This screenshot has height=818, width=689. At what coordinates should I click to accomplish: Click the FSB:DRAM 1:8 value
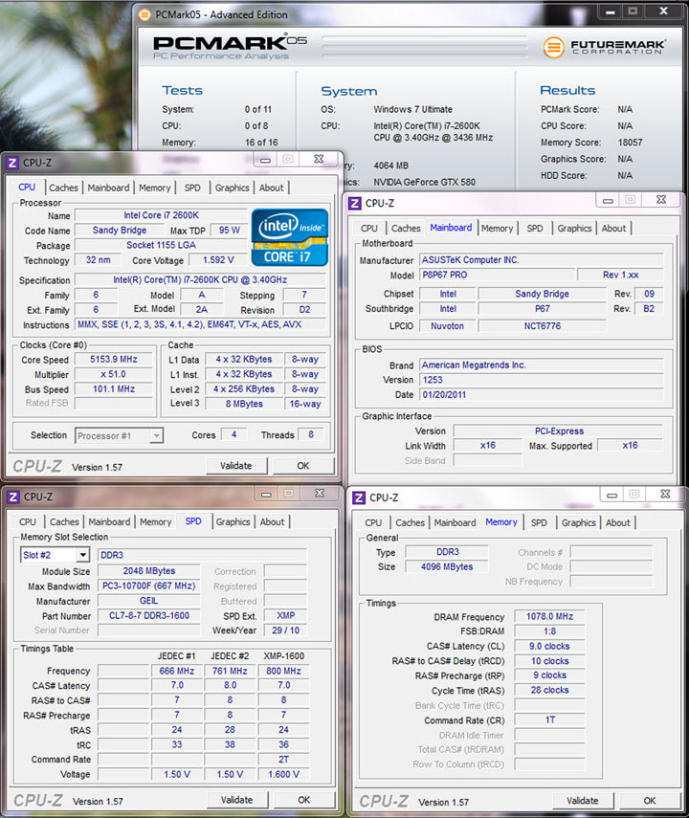(549, 631)
